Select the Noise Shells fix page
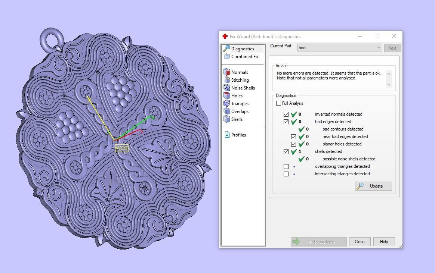The height and width of the screenshot is (273, 435). 239,88
